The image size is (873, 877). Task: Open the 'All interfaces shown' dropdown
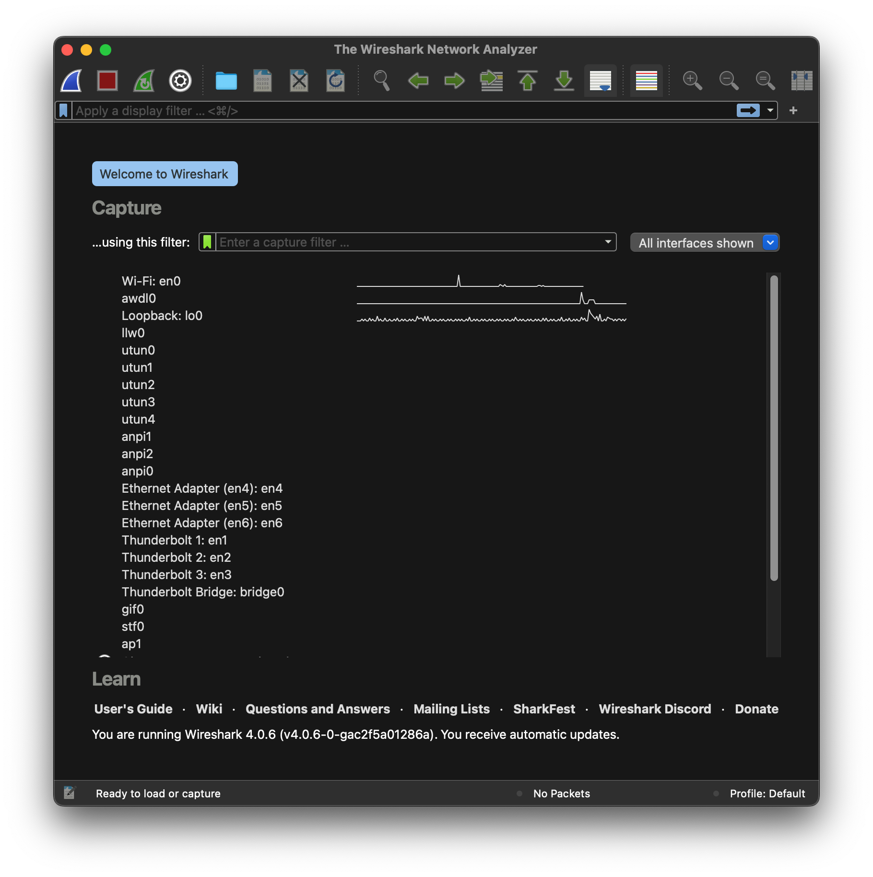tap(770, 242)
